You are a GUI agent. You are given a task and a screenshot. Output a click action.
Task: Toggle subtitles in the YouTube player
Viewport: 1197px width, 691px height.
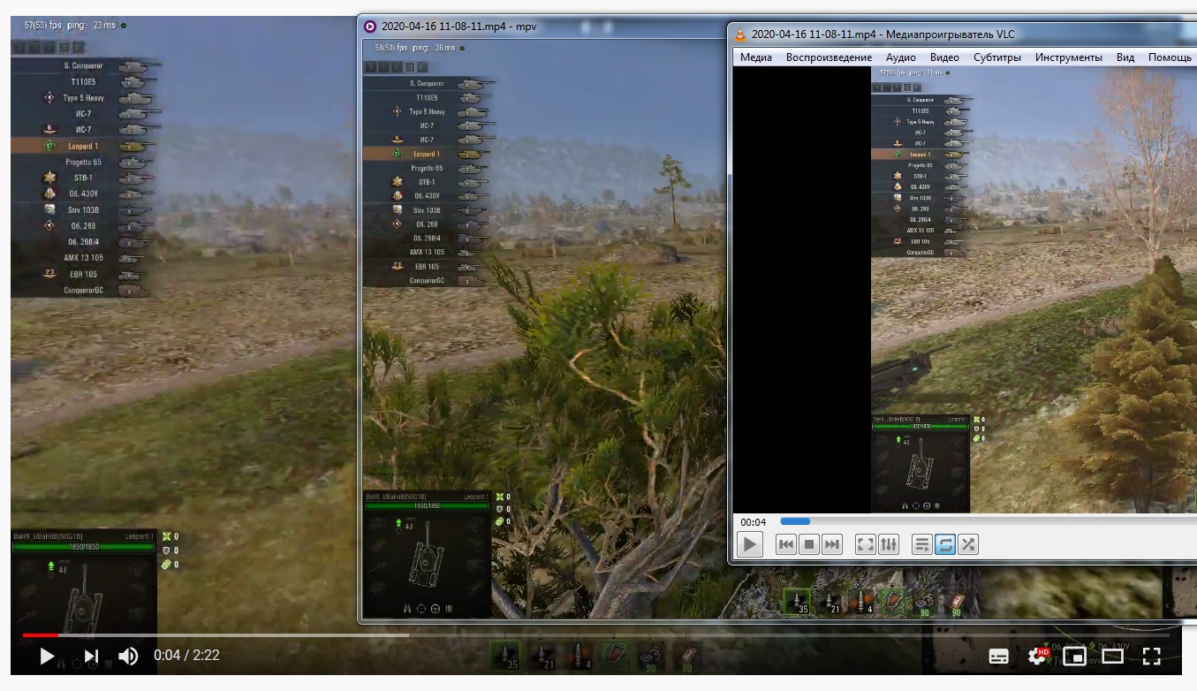coord(999,656)
